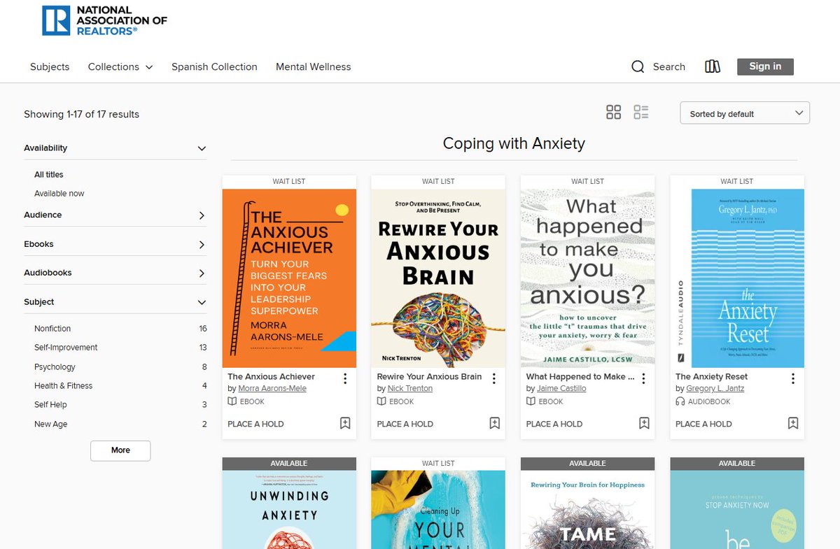840x549 pixels.
Task: Select the Available now filter
Action: pyautogui.click(x=59, y=194)
